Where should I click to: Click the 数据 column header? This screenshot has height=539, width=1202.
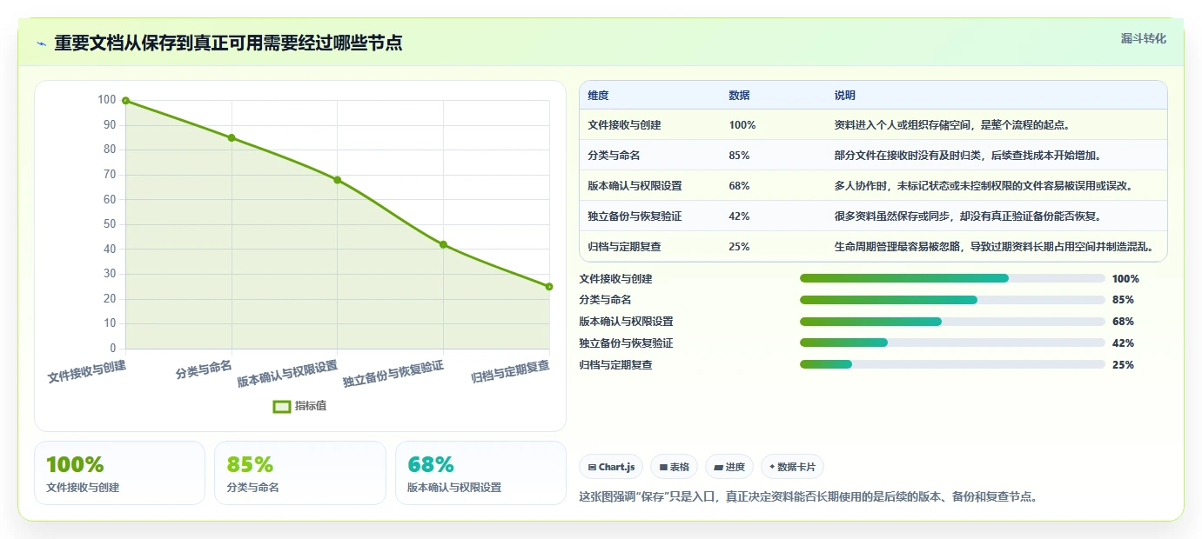(739, 96)
